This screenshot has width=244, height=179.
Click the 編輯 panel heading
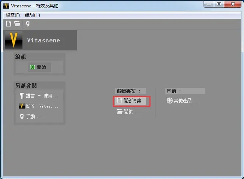click(x=21, y=57)
